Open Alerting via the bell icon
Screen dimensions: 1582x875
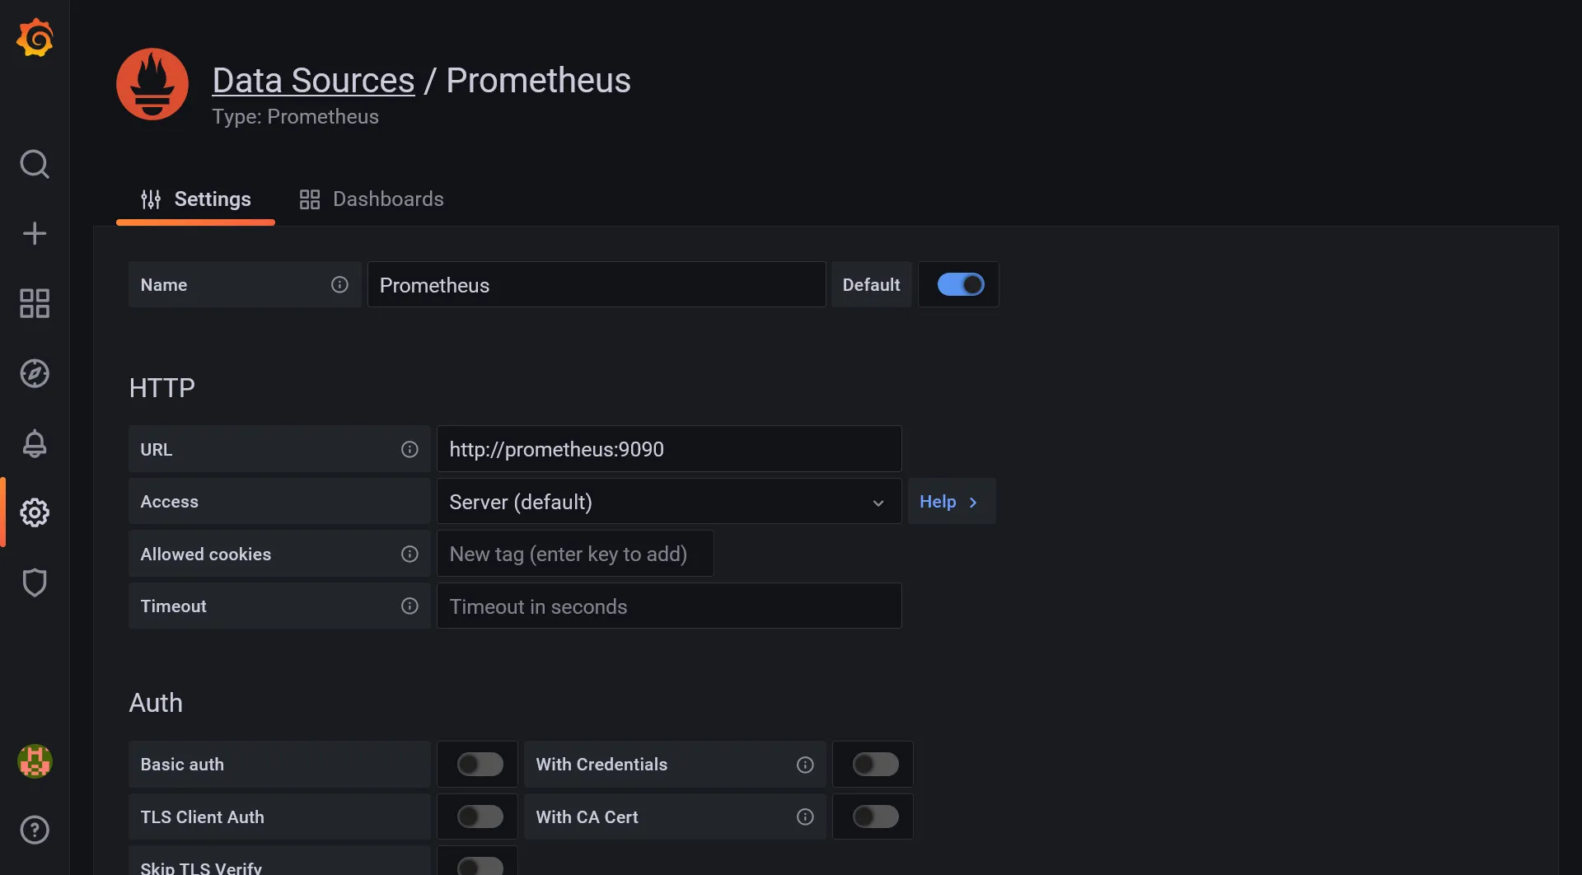coord(35,443)
